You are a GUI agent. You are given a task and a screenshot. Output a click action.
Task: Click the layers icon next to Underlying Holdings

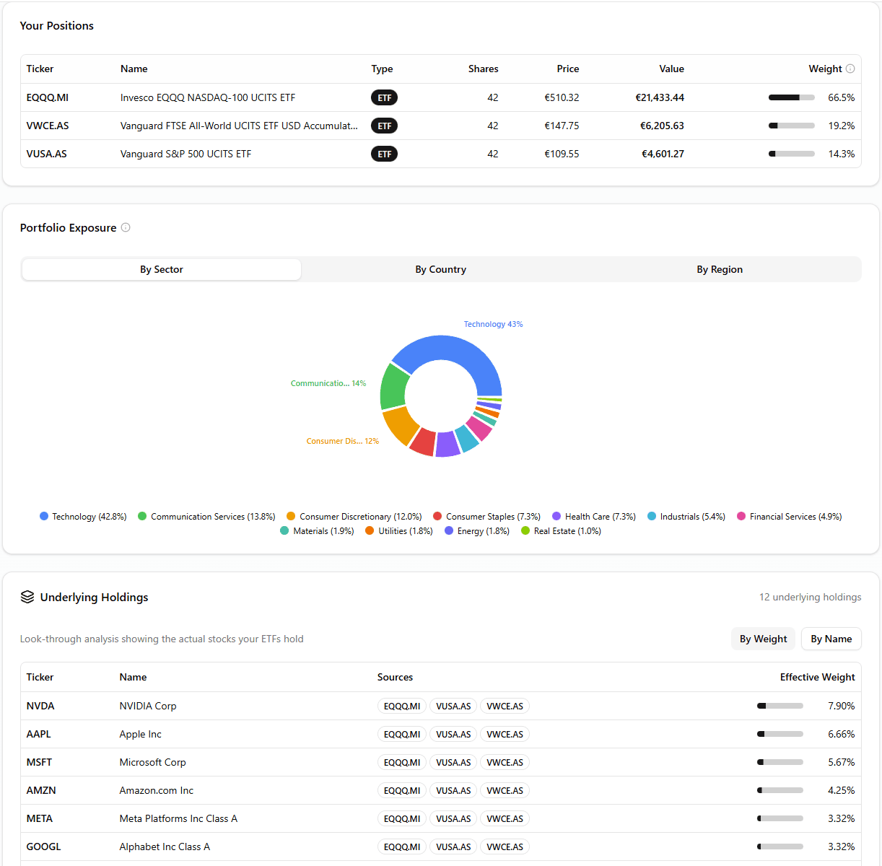[x=27, y=597]
